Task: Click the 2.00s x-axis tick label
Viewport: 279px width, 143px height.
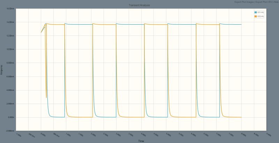Action: click(93, 135)
